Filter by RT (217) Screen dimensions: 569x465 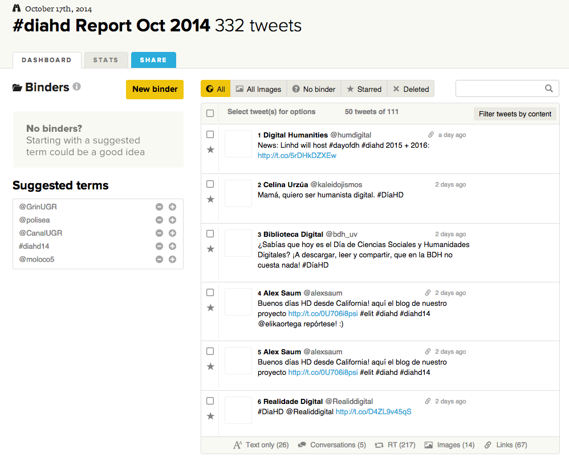click(395, 445)
